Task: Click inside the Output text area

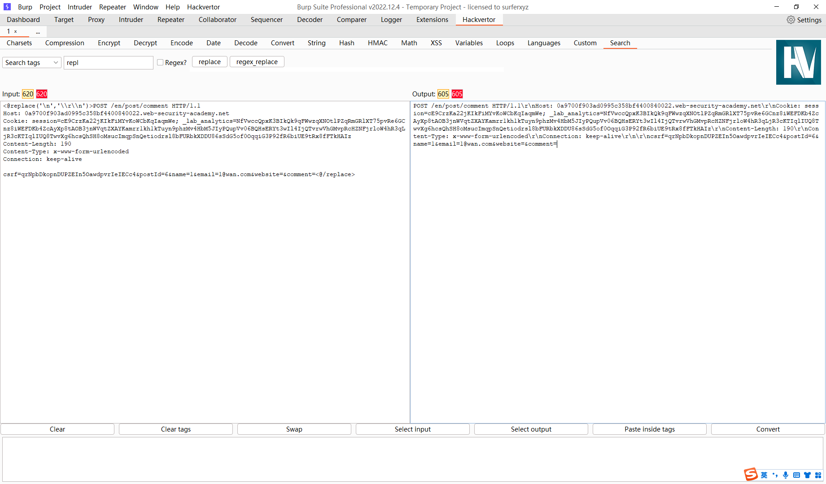Action: pos(618,262)
